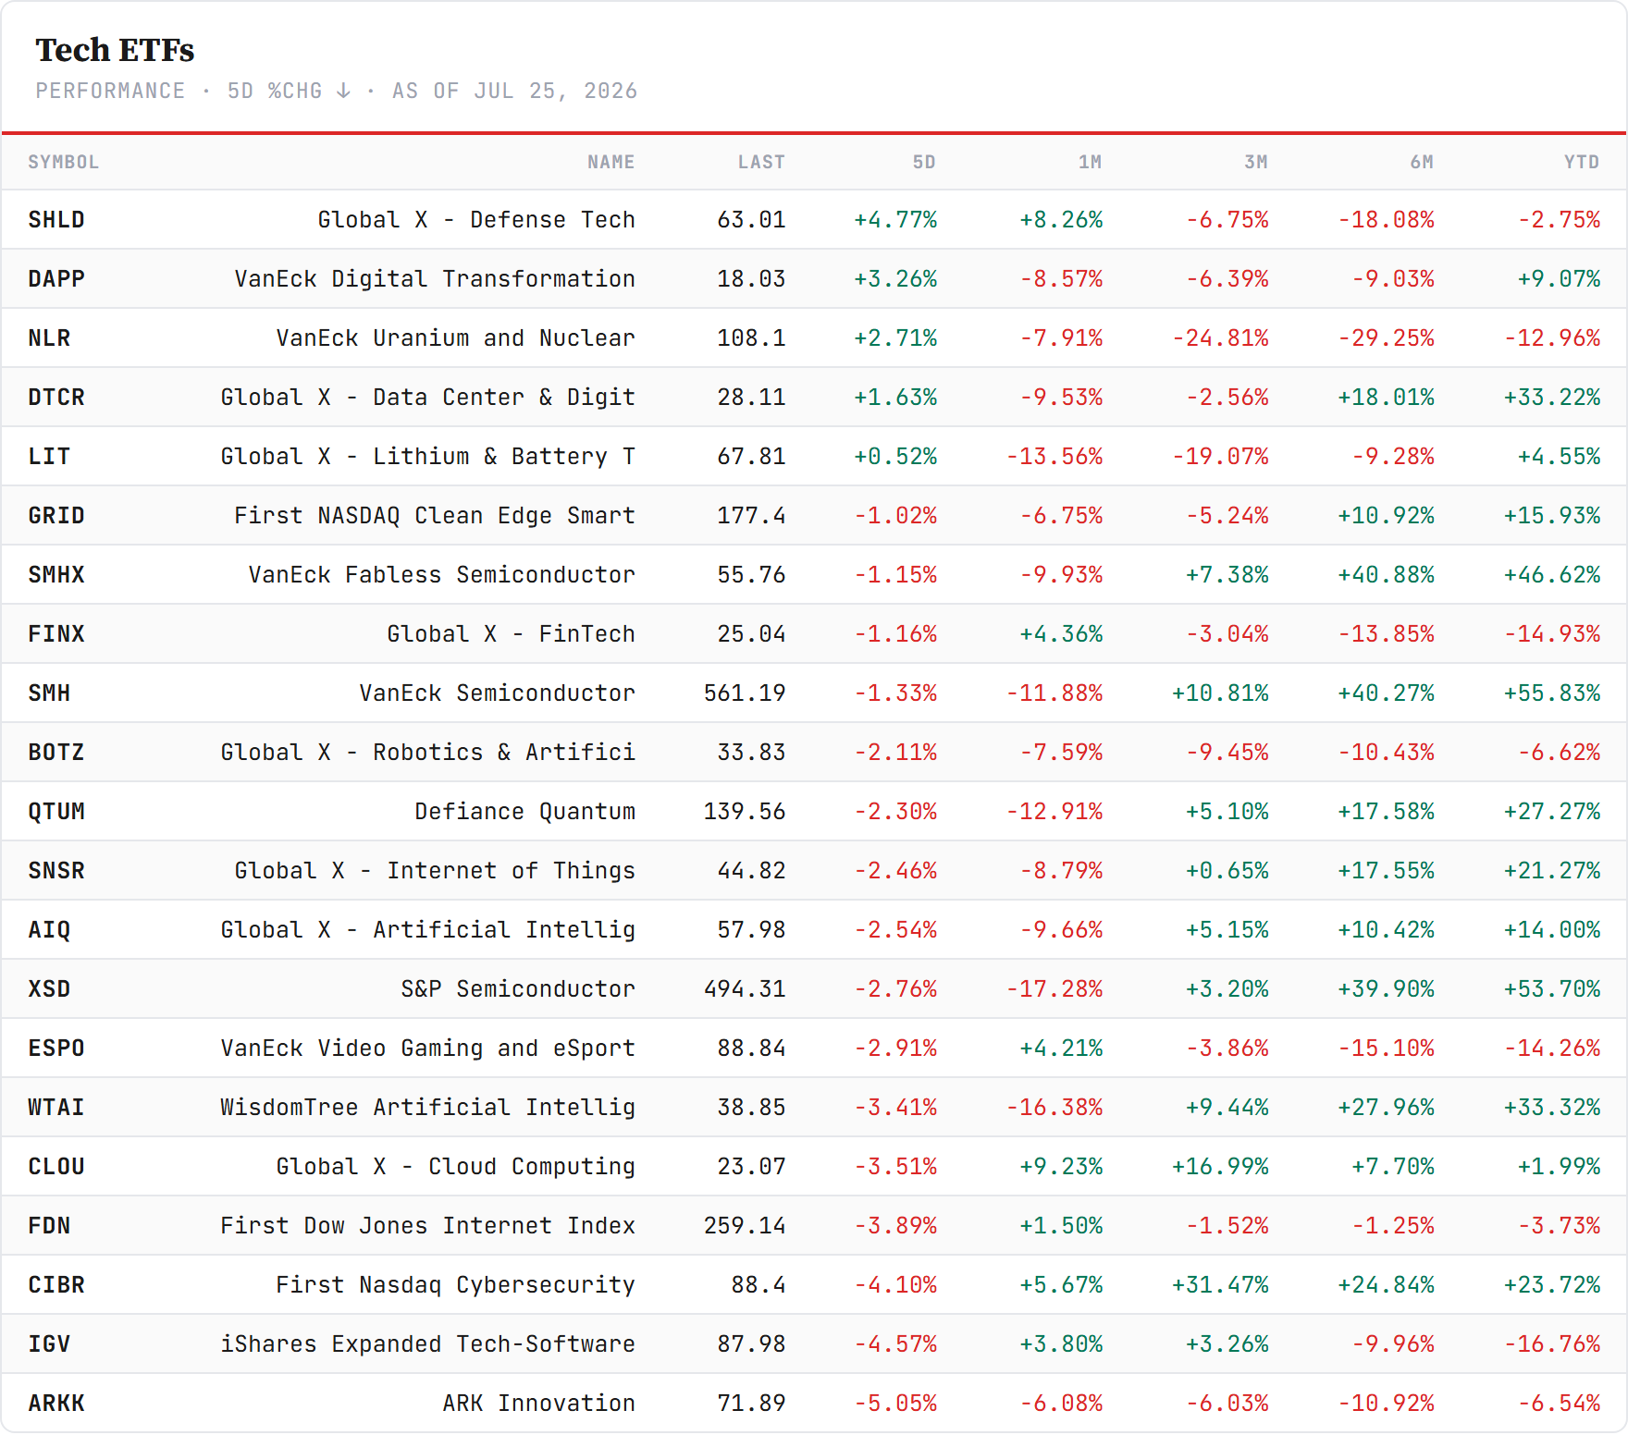1628x1435 pixels.
Task: Select the name 'First Dow Jones Internet Index'
Action: 428,1226
